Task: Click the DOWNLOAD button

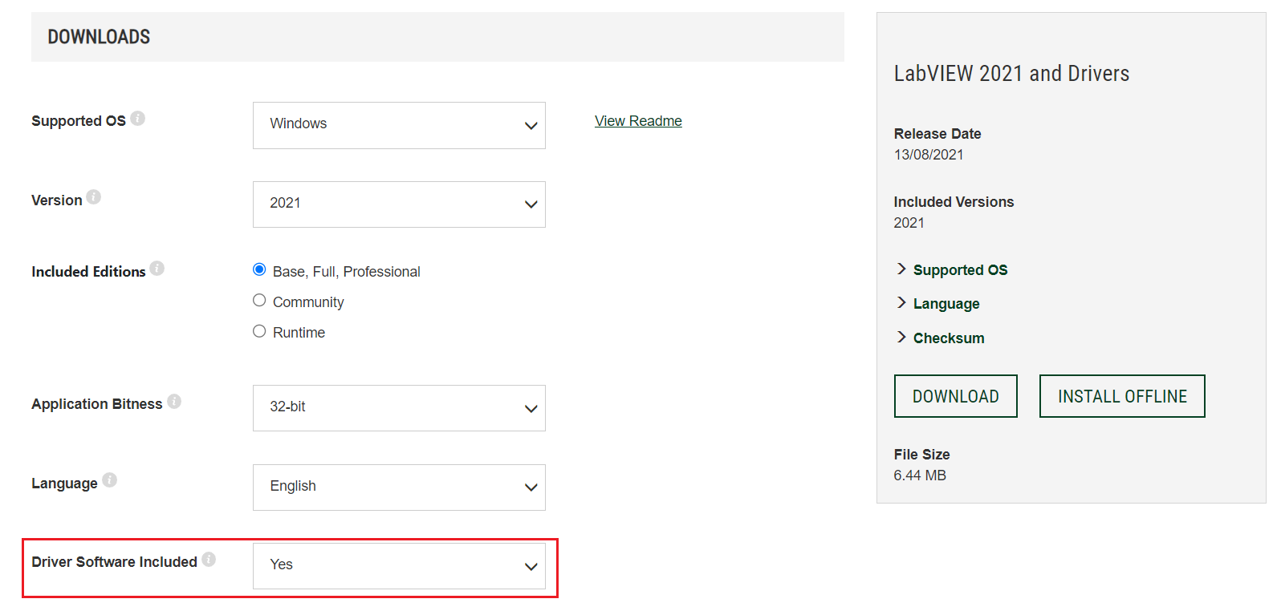Action: [956, 396]
